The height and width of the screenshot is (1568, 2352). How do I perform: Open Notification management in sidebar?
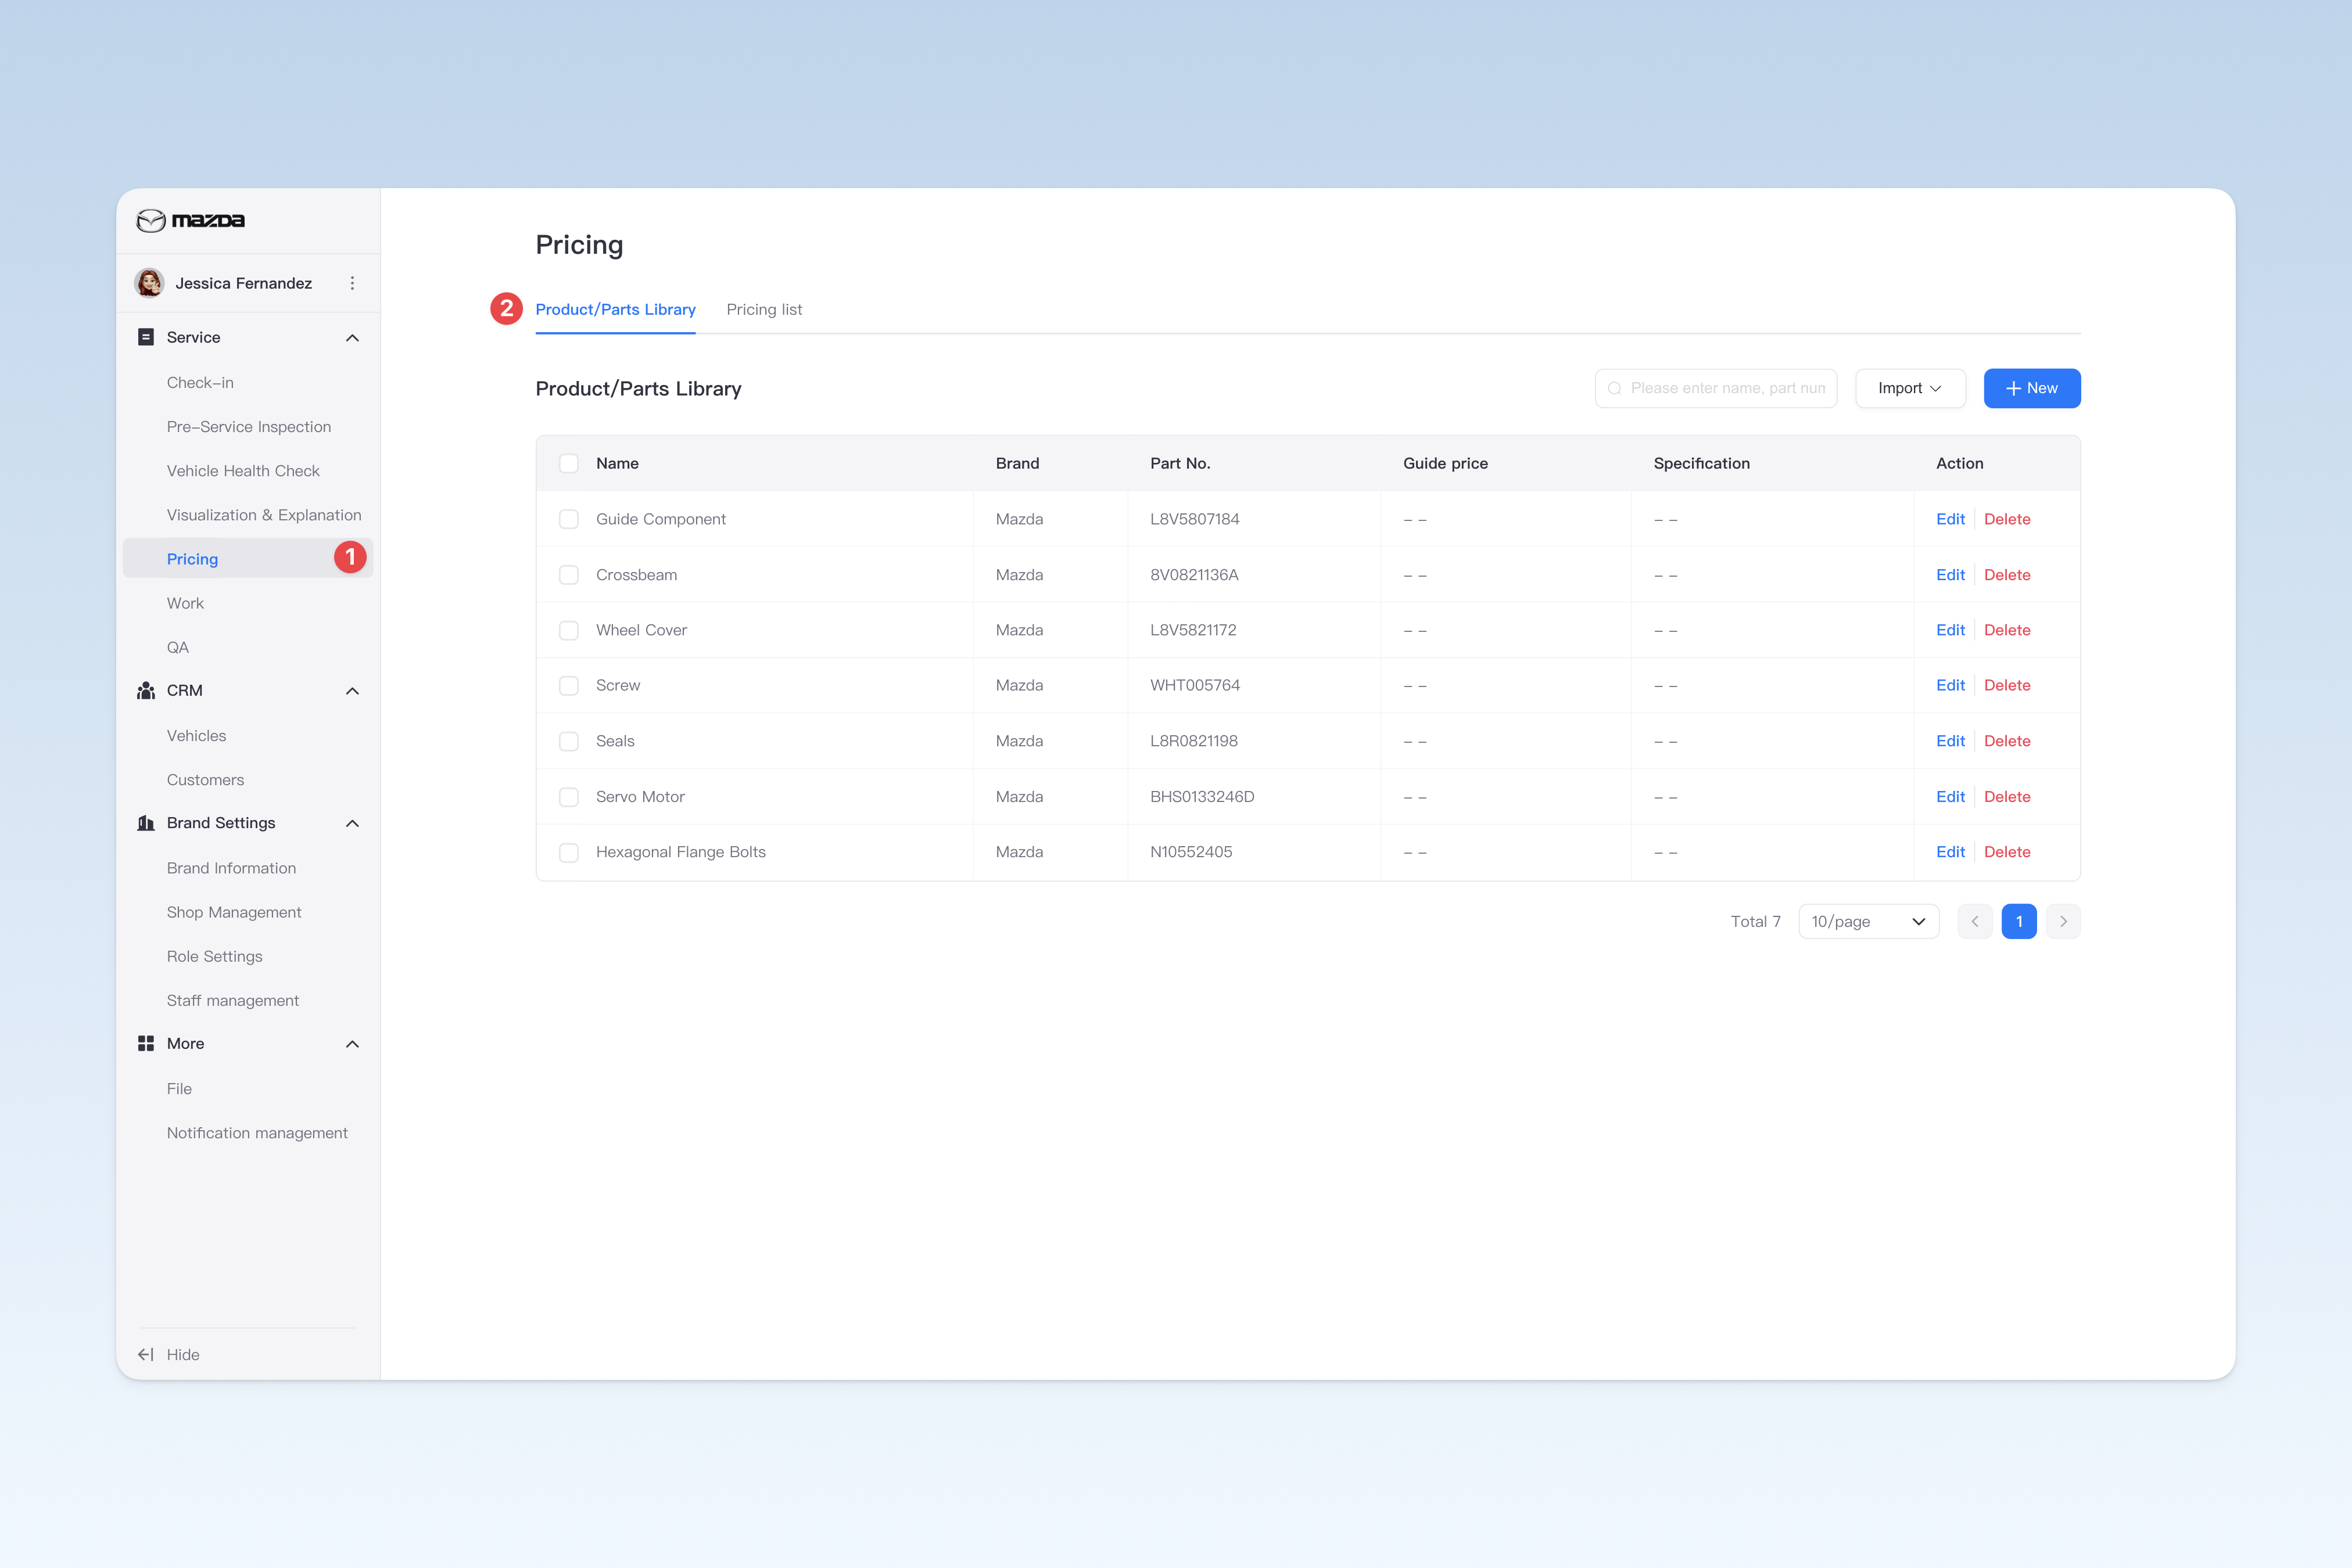(257, 1132)
